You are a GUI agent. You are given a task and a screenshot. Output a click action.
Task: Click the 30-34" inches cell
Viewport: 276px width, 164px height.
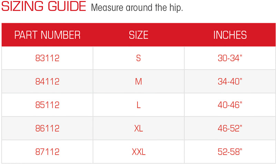[230, 58]
